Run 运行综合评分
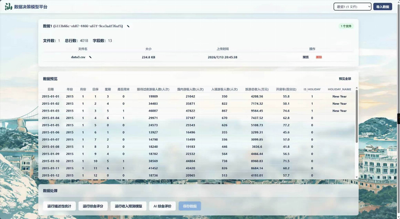400x219 pixels. click(x=93, y=206)
